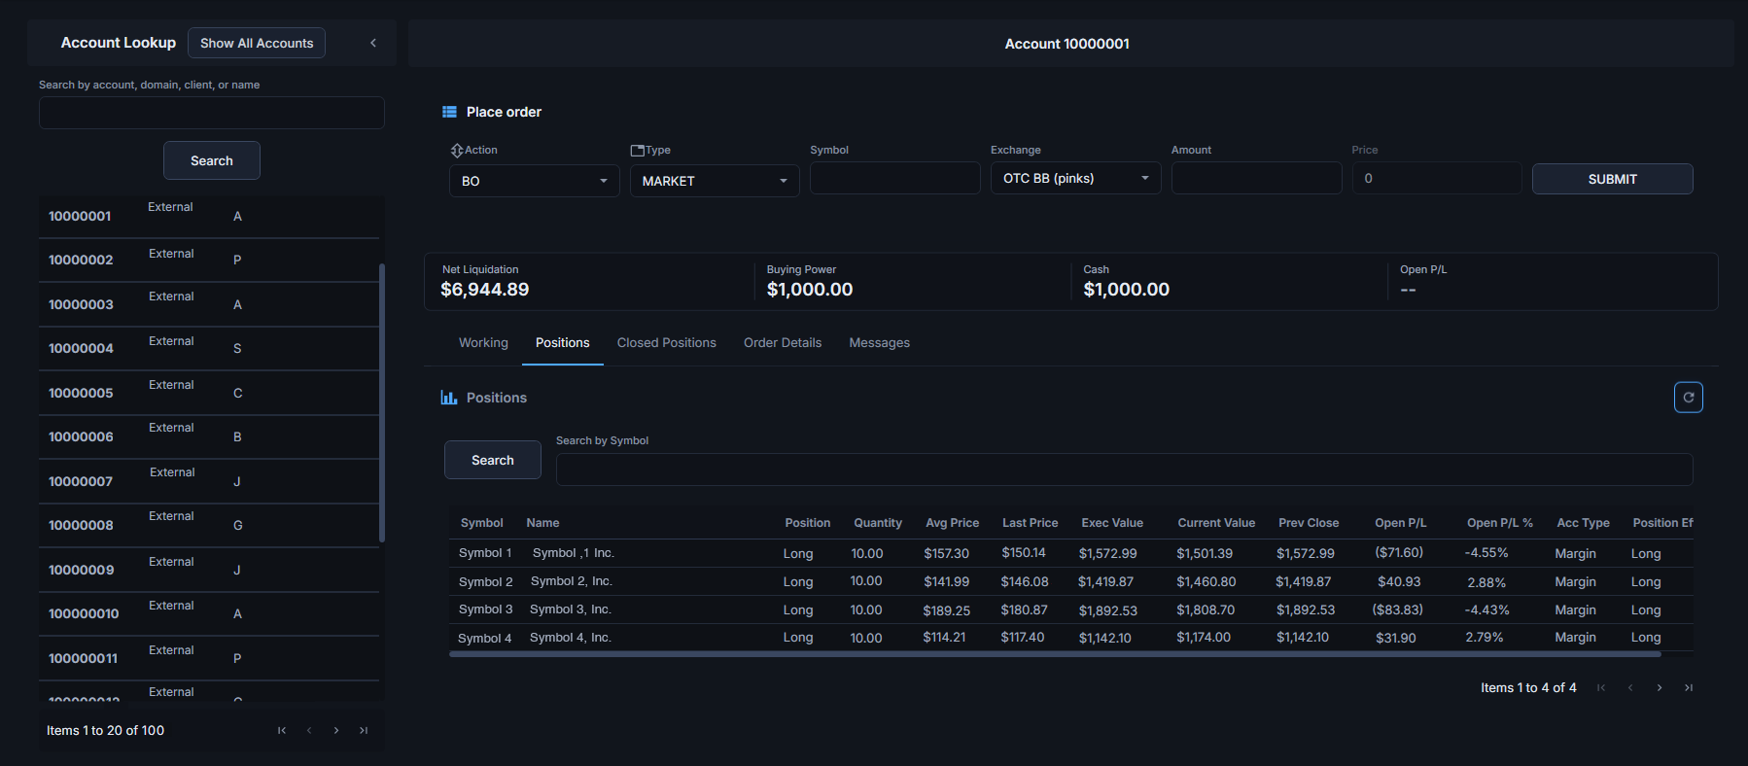The image size is (1748, 766).
Task: Click the Acc Type column header
Action: pos(1583,523)
